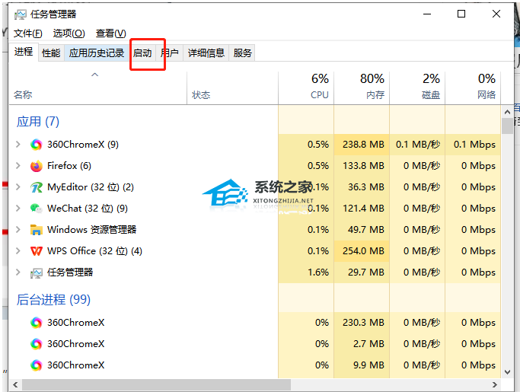Click the icon of 360ChromeX using 230.3 MB
This screenshot has height=392, width=520.
[36, 323]
